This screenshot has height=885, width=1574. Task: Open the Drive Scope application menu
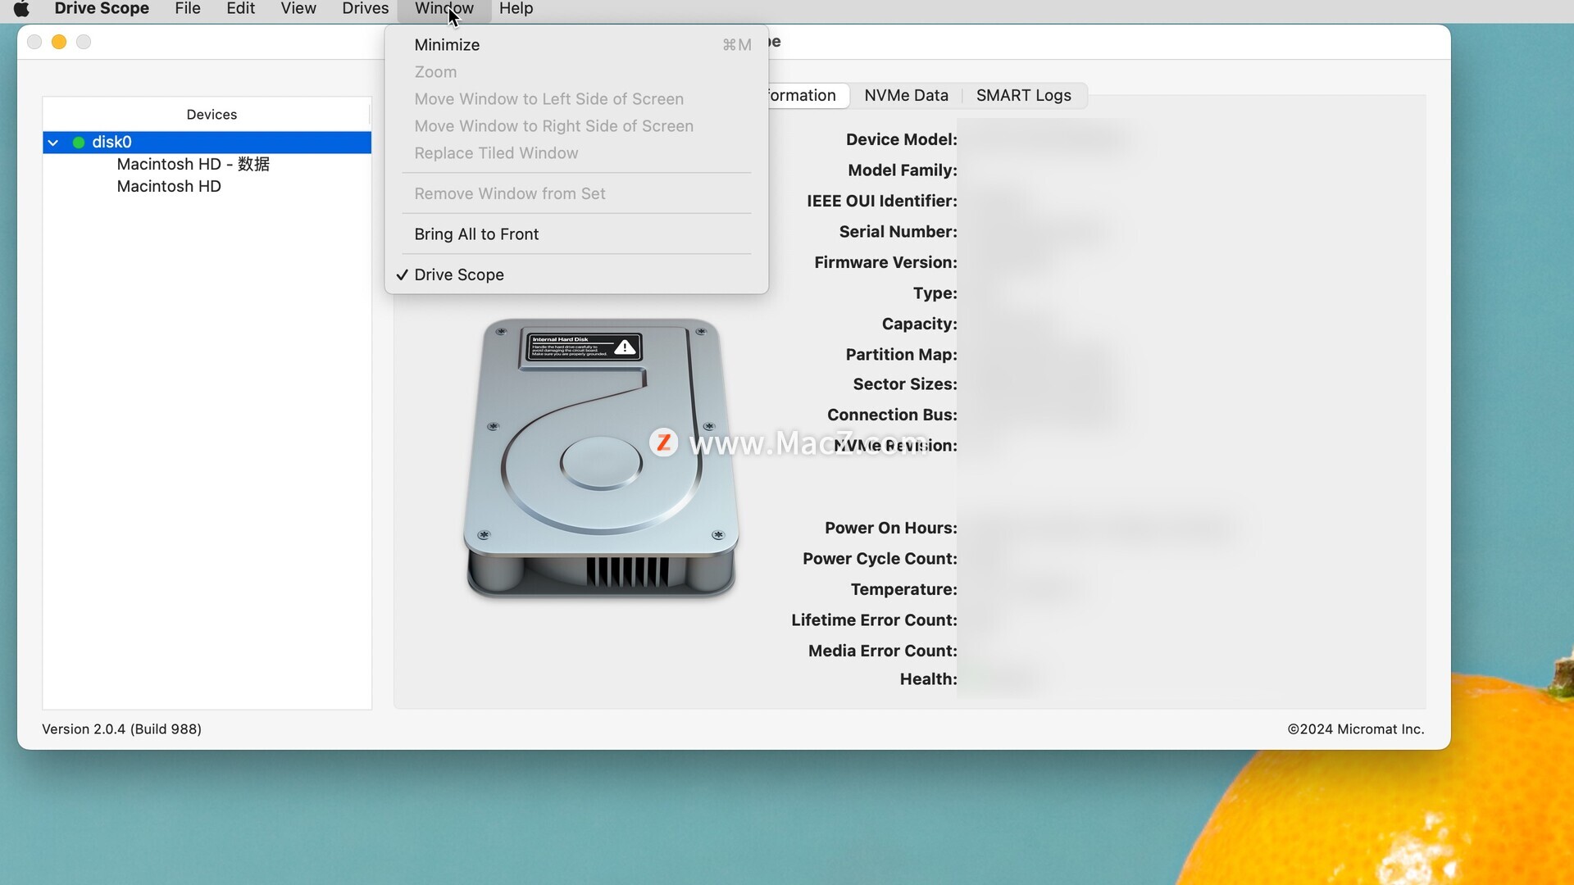[x=102, y=9]
